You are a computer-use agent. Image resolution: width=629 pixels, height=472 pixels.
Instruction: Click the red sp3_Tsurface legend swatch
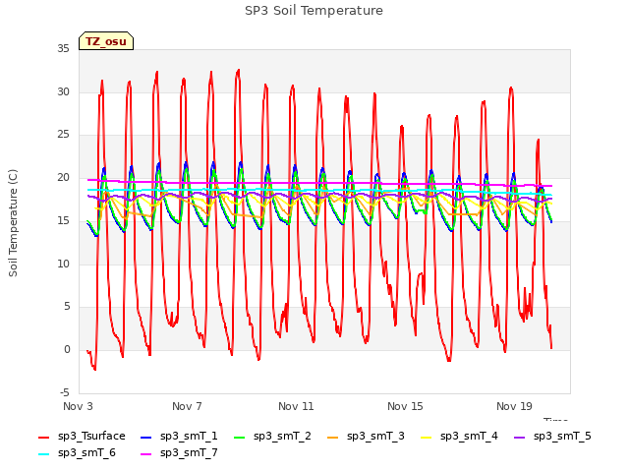click(43, 437)
